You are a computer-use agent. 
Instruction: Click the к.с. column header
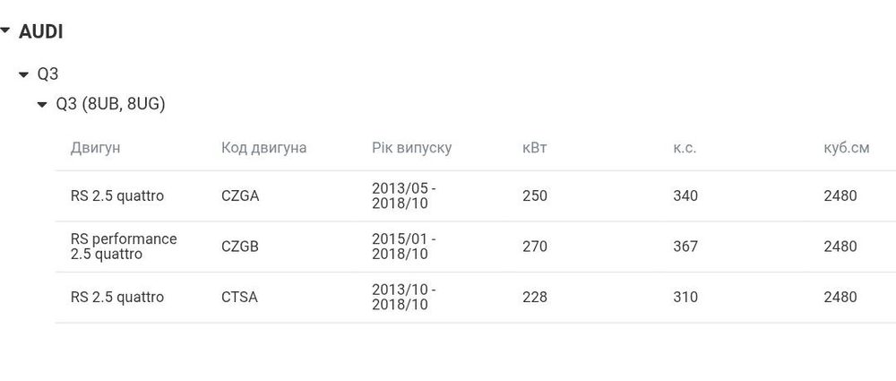pyautogui.click(x=685, y=148)
